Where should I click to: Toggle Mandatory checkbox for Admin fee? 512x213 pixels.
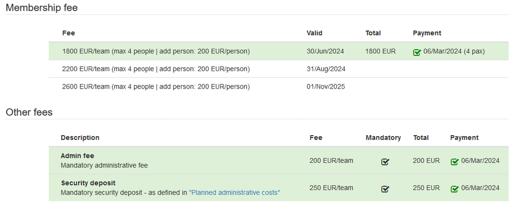(x=386, y=161)
